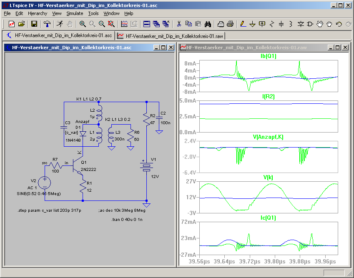Switch to the .raw waveform tab
This screenshot has width=354, height=278.
pyautogui.click(x=171, y=36)
